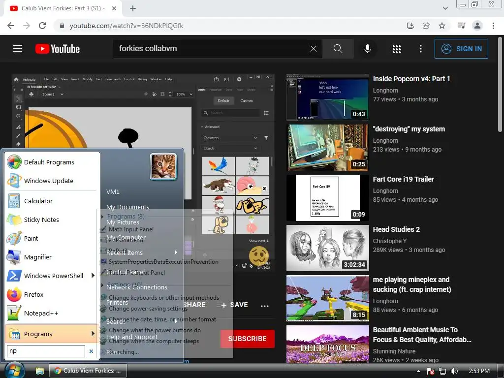
Task: Open the volume speaker tray icon
Action: pyautogui.click(x=454, y=371)
